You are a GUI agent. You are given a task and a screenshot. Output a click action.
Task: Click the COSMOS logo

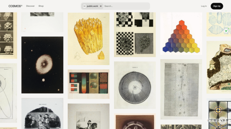(x=15, y=6)
